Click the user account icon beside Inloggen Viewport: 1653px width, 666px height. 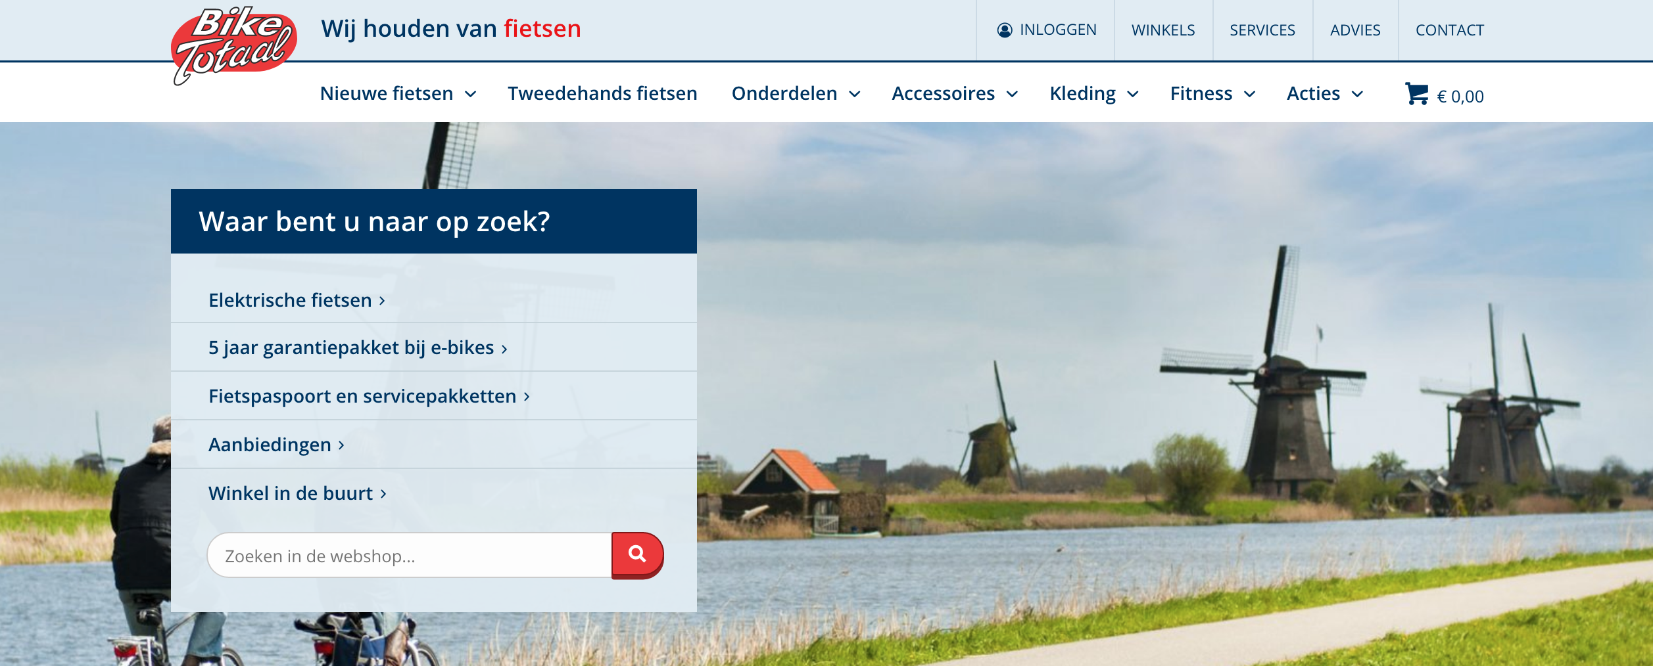coord(1005,30)
